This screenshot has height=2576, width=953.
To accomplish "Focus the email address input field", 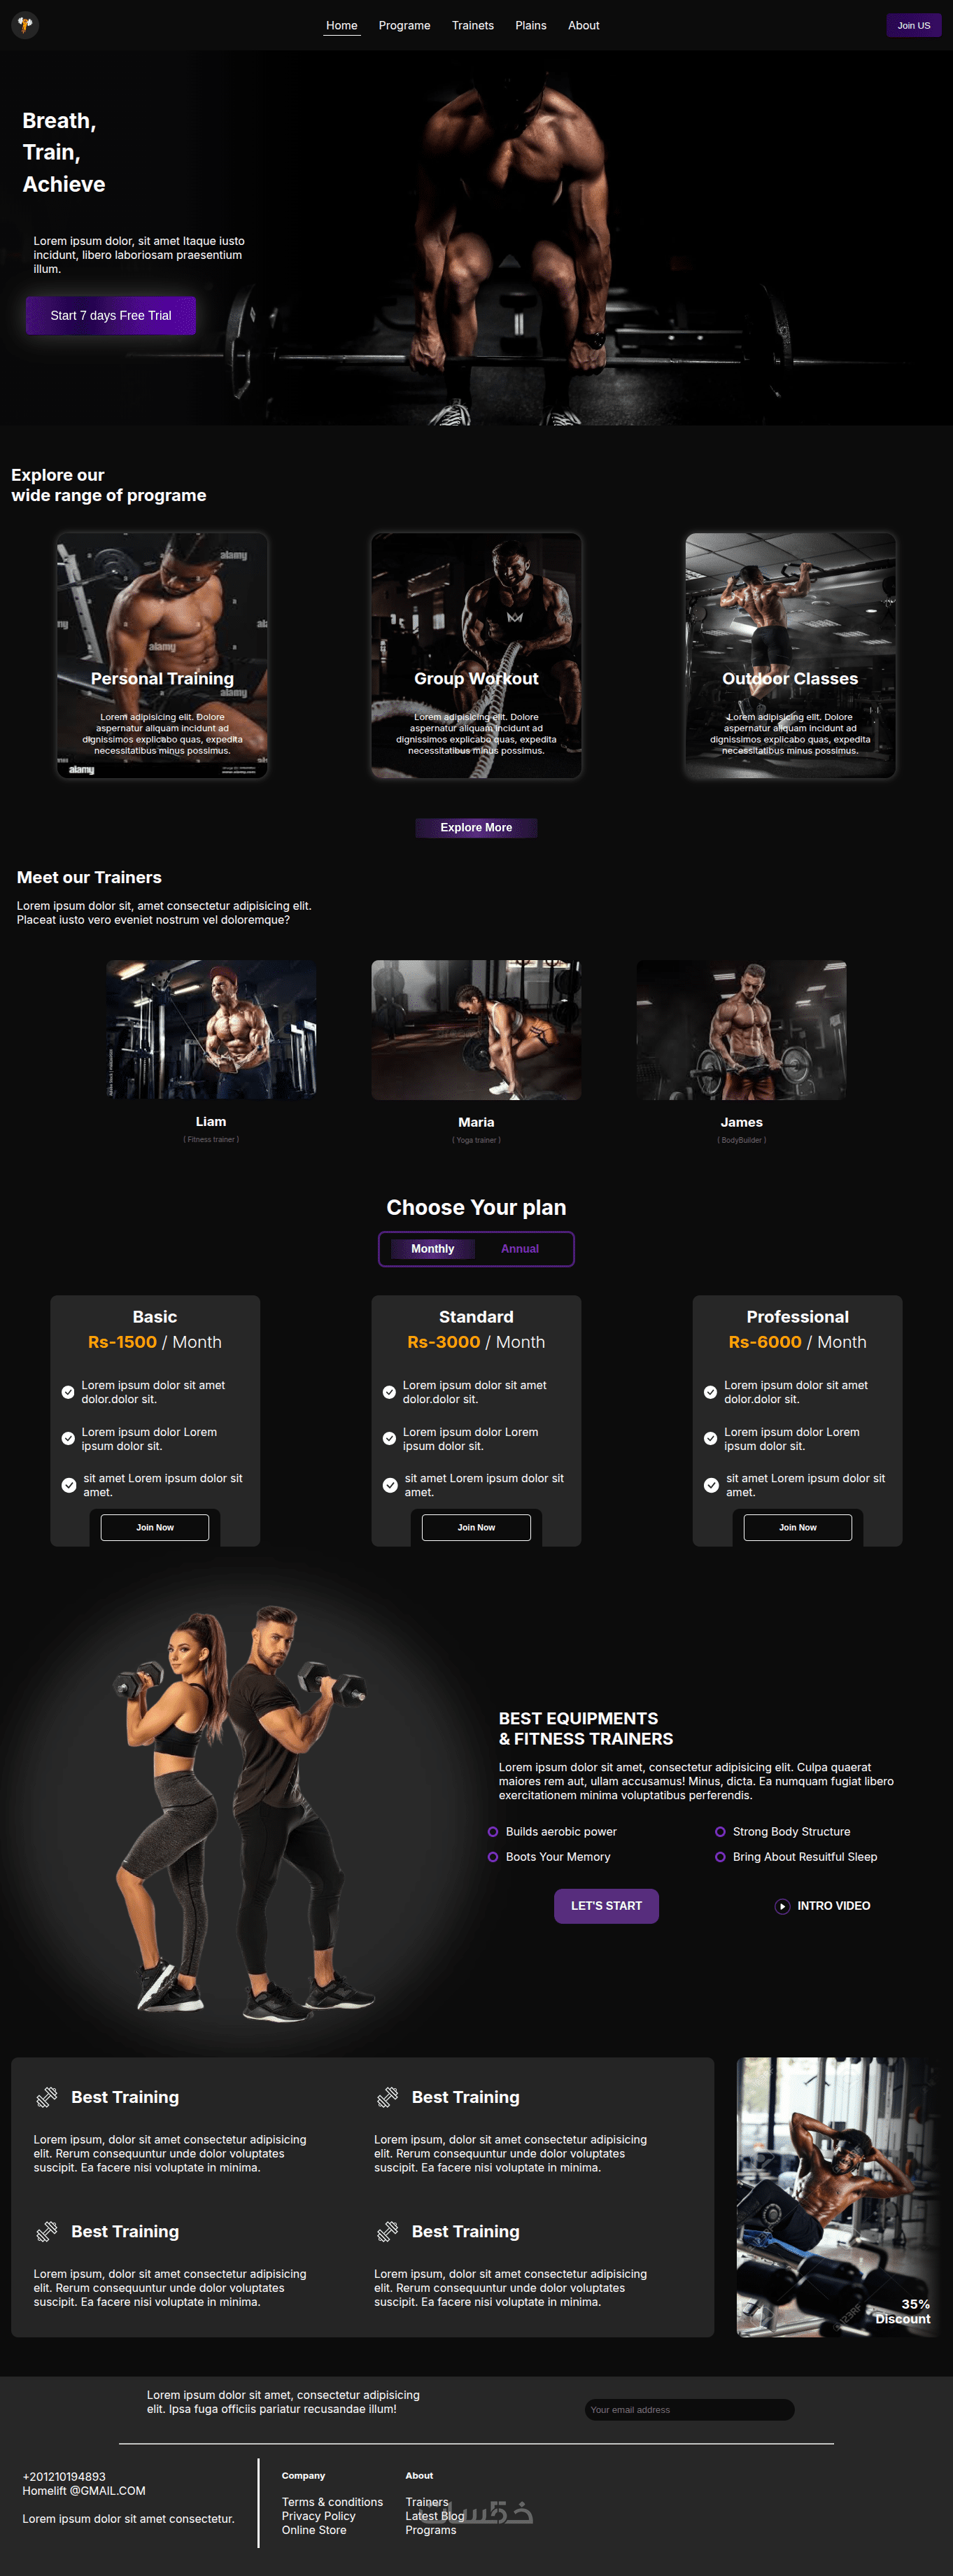I will click(x=689, y=2410).
